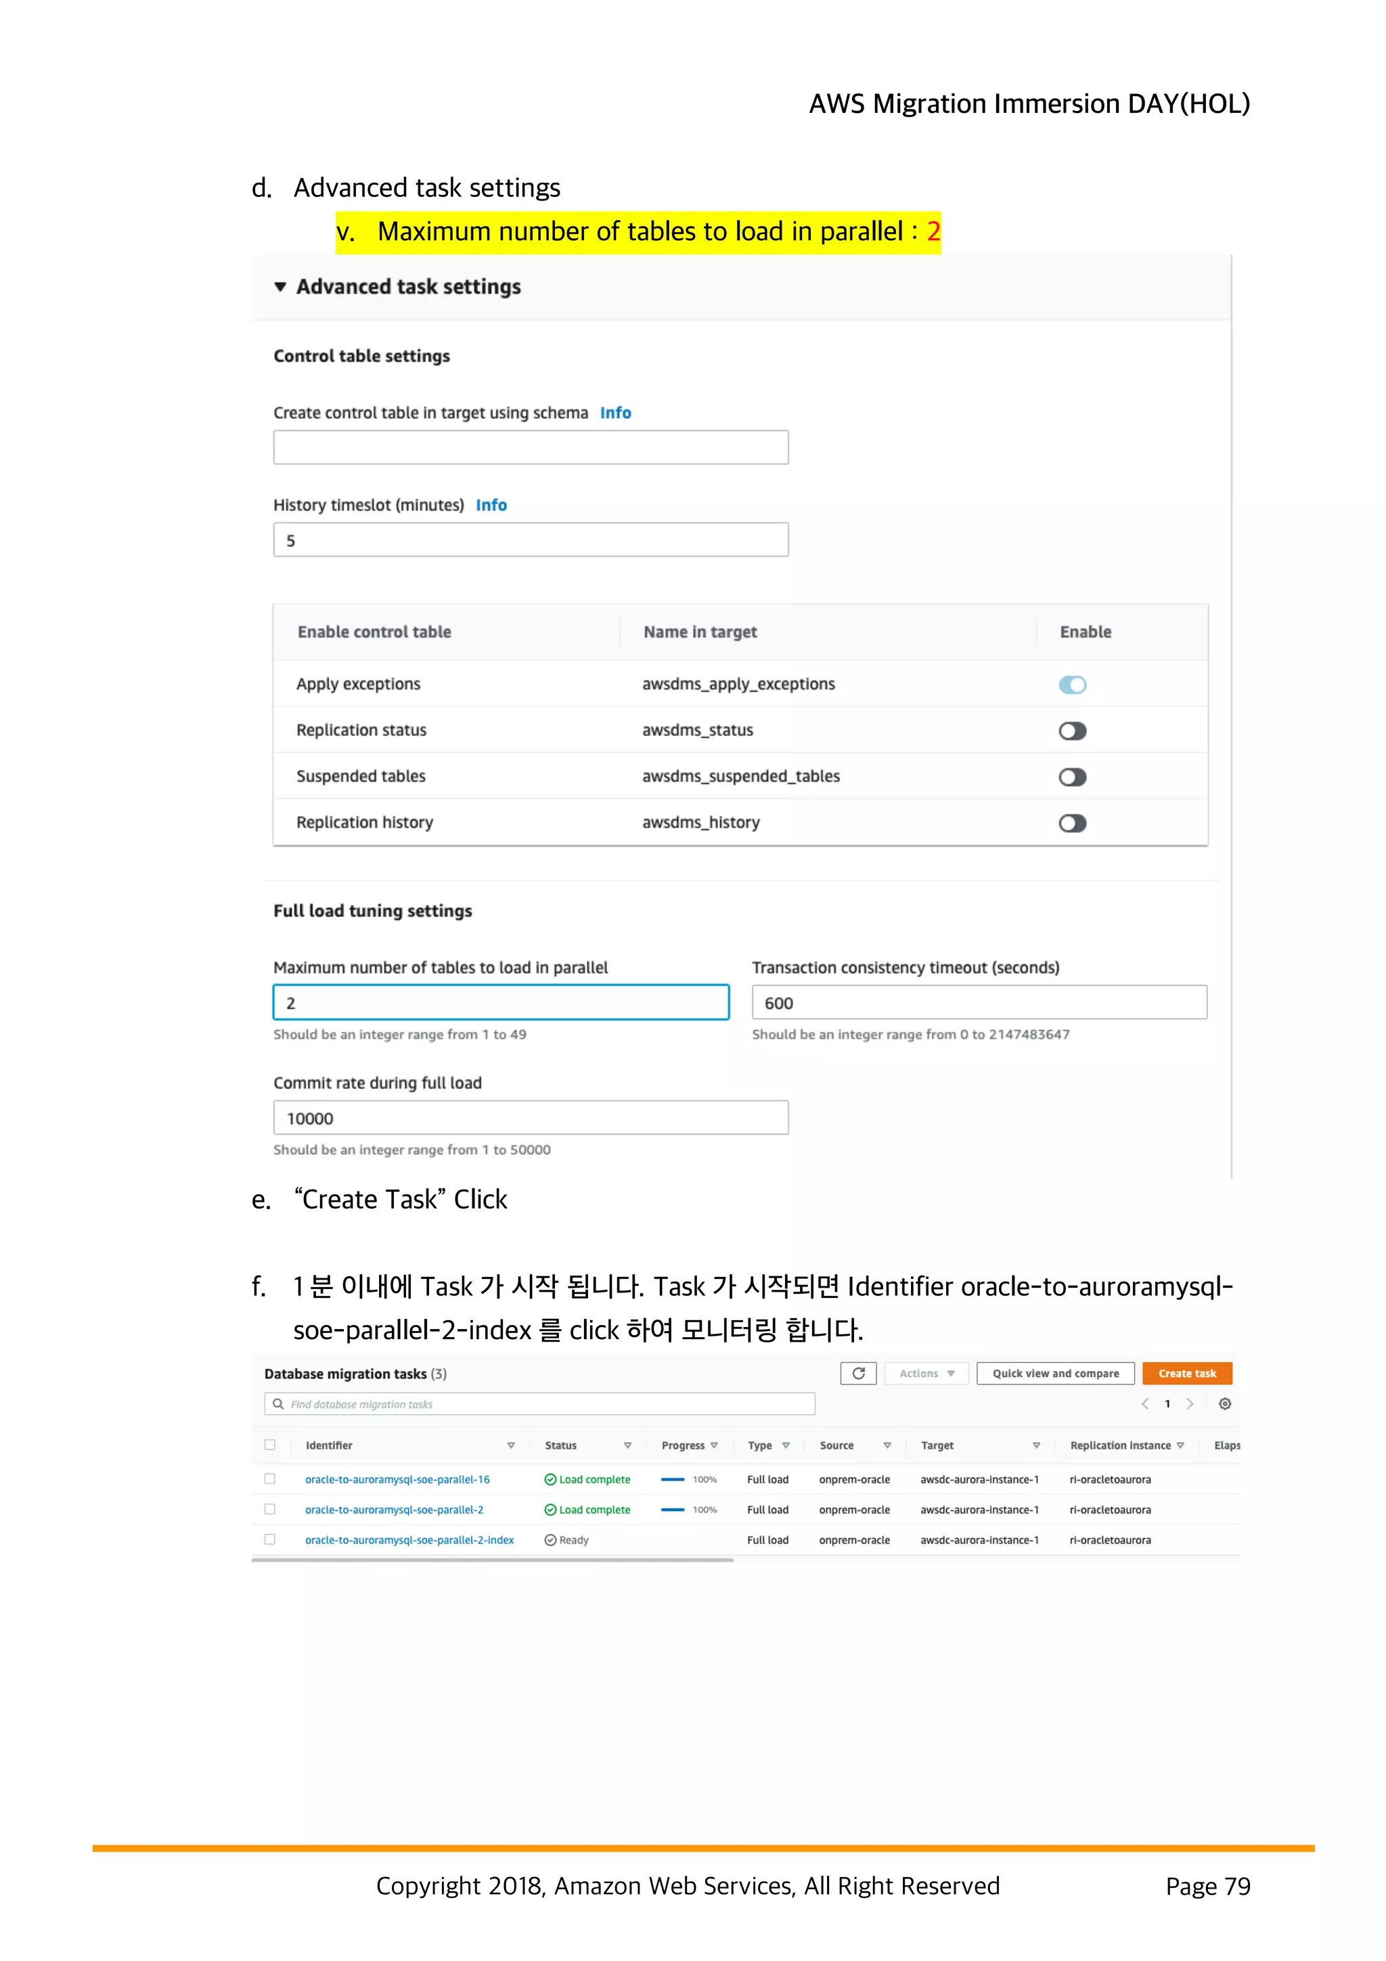Viewport: 1386px width, 1961px height.
Task: Sort by Target column arrow
Action: tap(1036, 1446)
